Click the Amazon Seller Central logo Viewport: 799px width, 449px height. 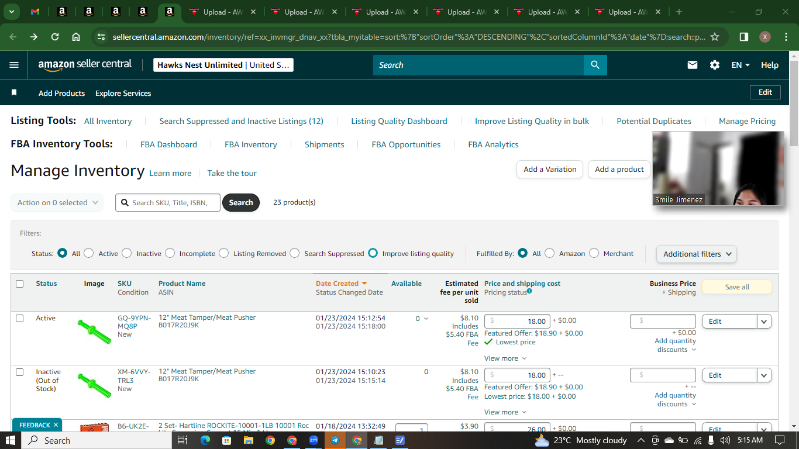coord(85,65)
